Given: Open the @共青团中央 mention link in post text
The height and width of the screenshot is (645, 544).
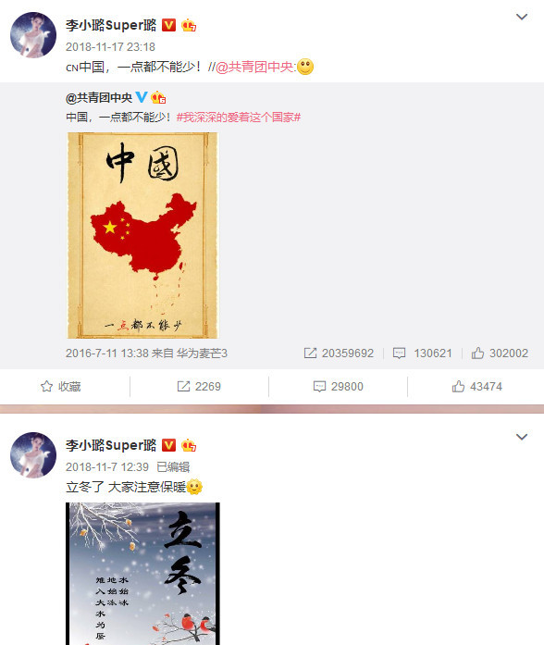Looking at the screenshot, I should pyautogui.click(x=255, y=67).
